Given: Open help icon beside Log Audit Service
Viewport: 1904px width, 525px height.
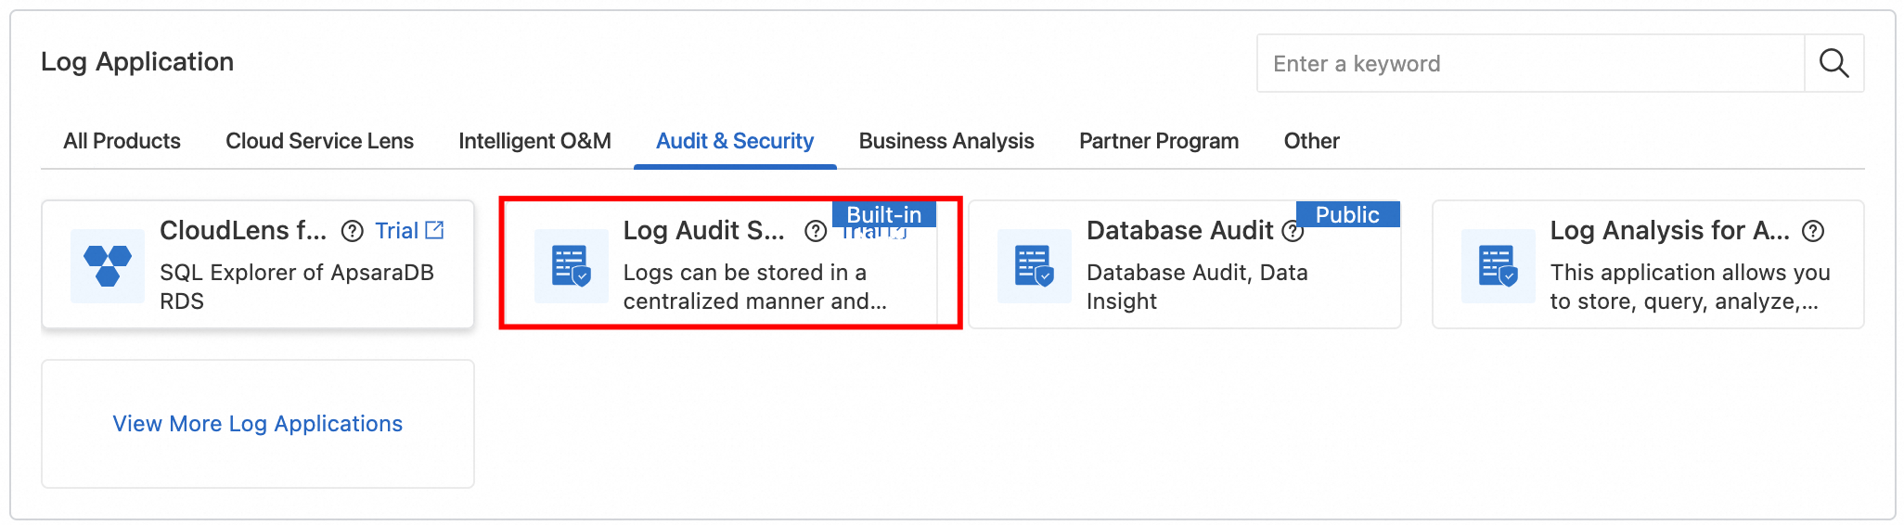Looking at the screenshot, I should click(x=816, y=231).
